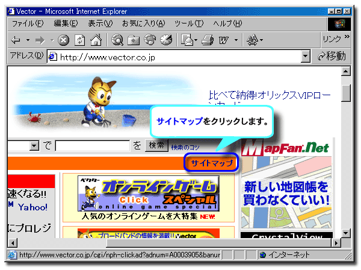361x270 pixels.
Task: Click the Internet zone globe in status bar
Action: (263, 255)
